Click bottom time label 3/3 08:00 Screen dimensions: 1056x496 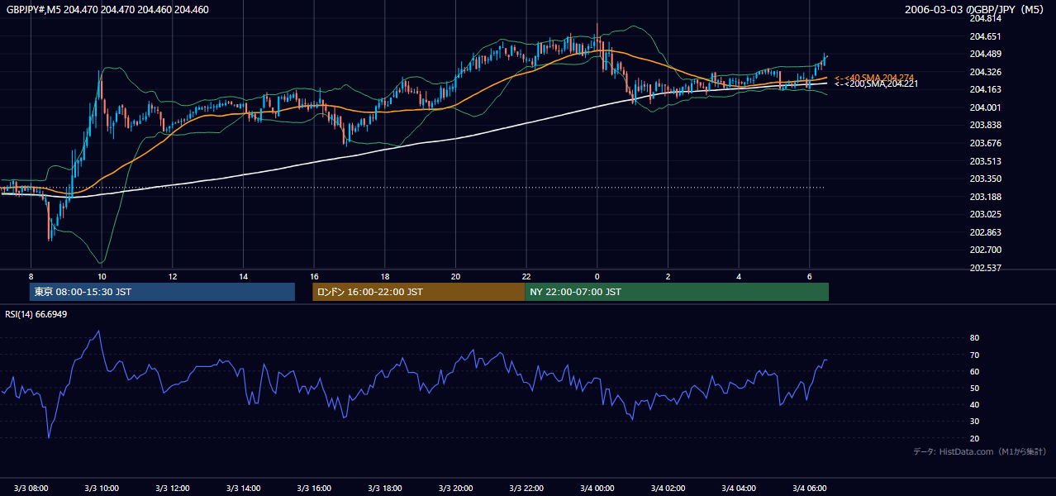coord(31,488)
